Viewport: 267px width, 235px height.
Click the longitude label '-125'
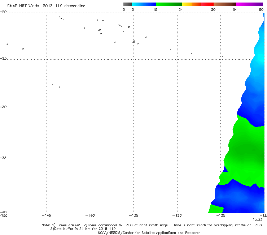point(221,215)
